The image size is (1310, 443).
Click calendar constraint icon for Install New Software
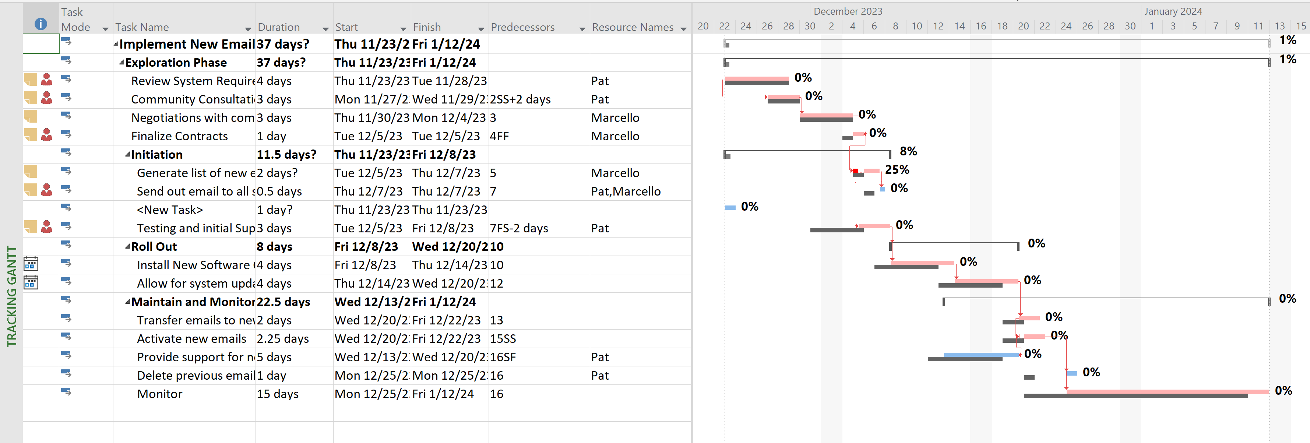click(x=31, y=264)
